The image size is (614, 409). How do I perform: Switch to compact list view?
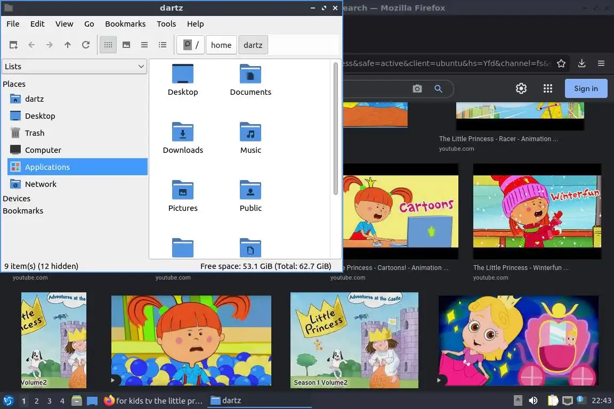[144, 45]
